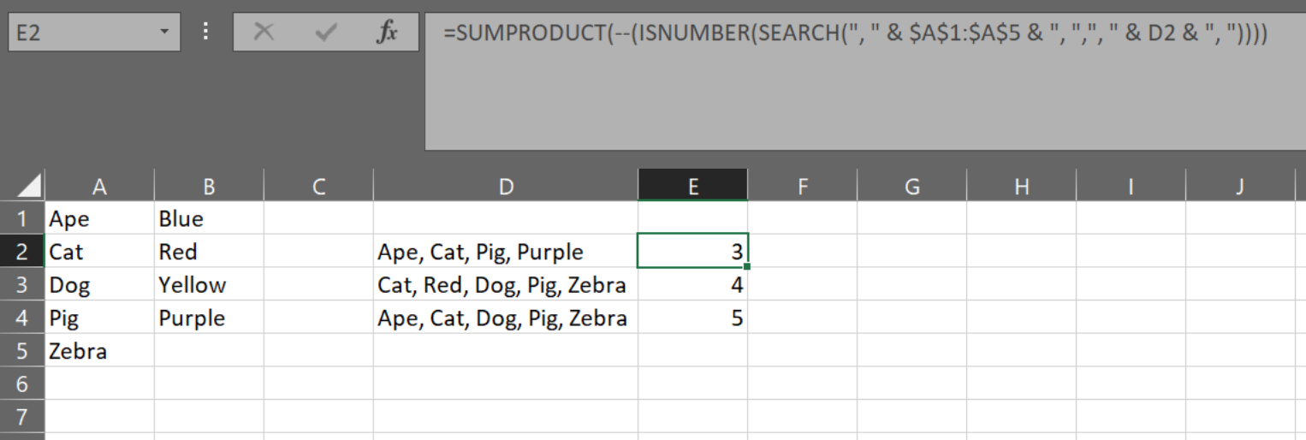
Task: Select row 7 header
Action: tap(22, 418)
